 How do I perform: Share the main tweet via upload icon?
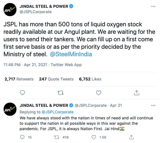[x=137, y=93]
